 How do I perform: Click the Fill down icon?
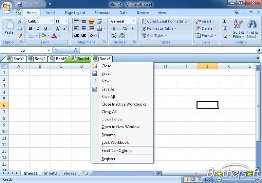[225, 28]
